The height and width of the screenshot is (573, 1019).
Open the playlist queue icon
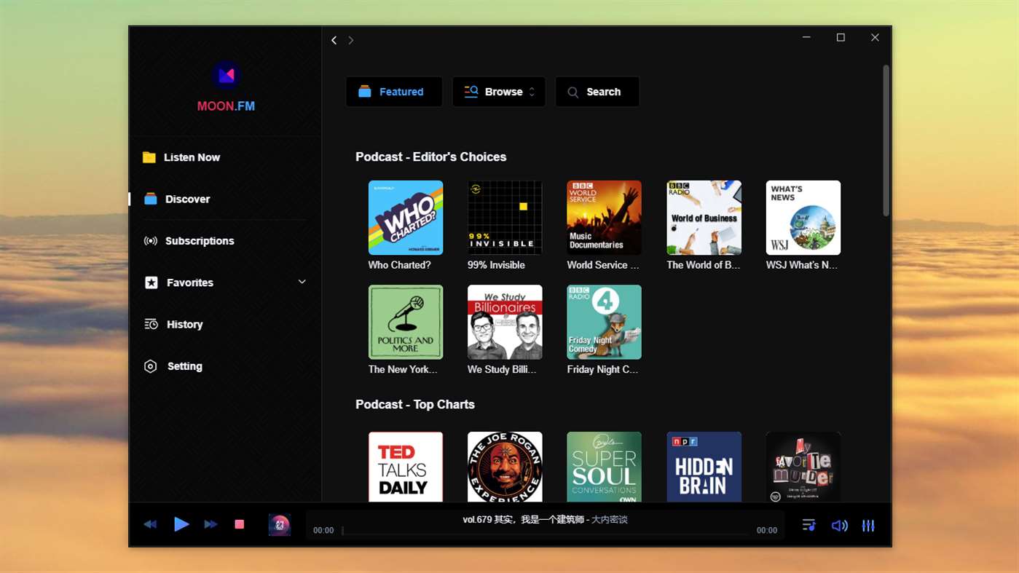pyautogui.click(x=808, y=525)
